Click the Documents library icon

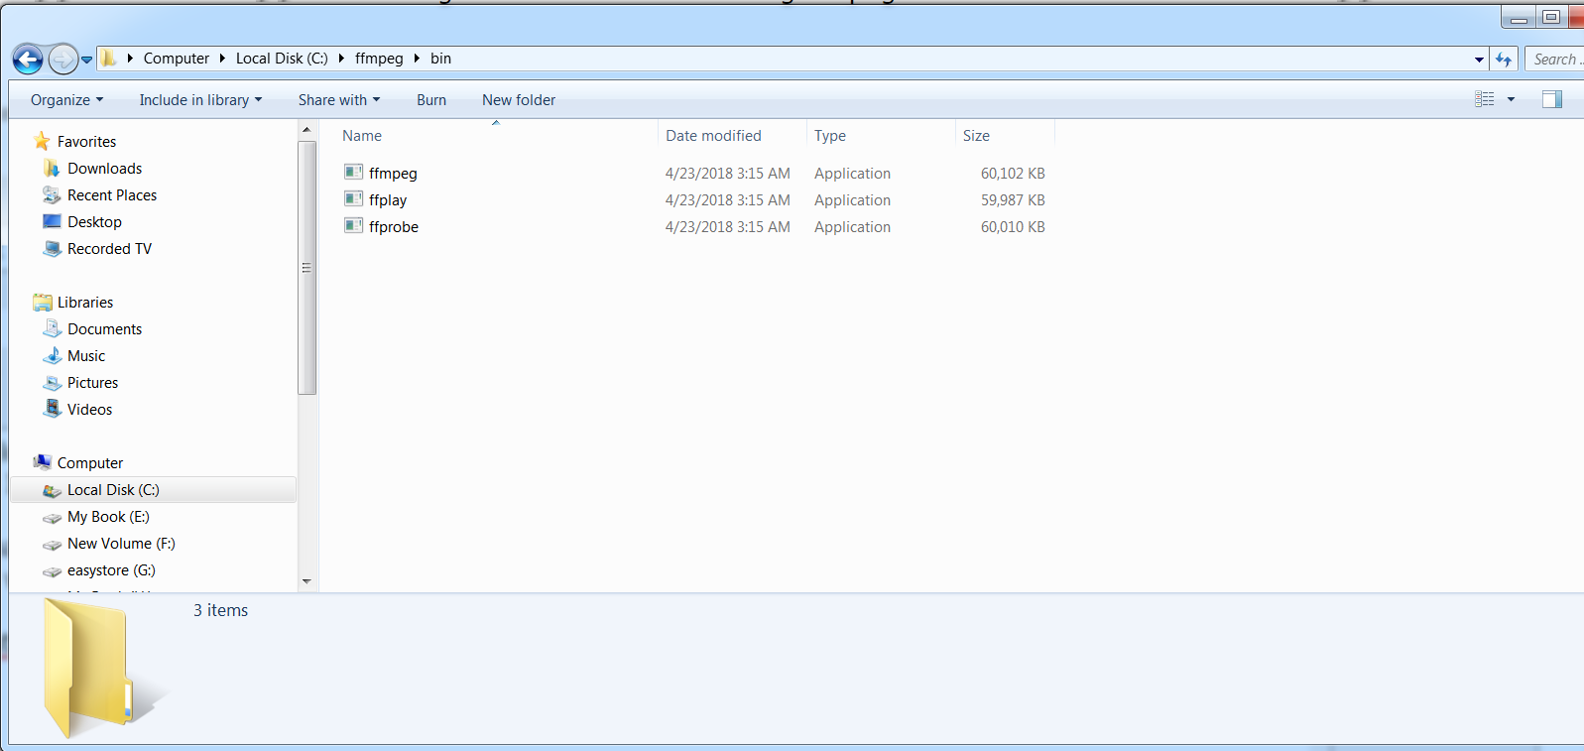[x=52, y=328]
